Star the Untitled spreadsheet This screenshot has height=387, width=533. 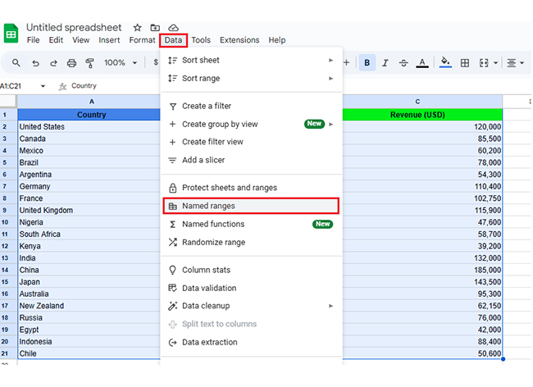coord(137,27)
